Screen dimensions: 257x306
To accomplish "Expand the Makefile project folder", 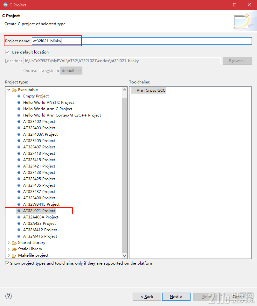I will coord(9,255).
